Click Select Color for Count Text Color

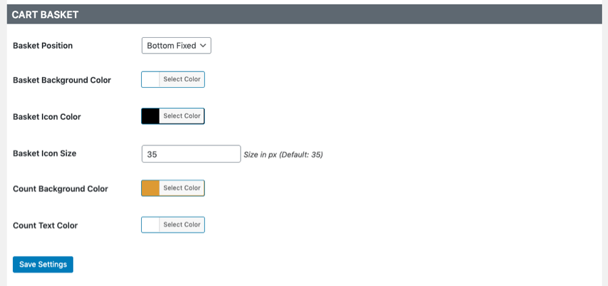tap(182, 224)
